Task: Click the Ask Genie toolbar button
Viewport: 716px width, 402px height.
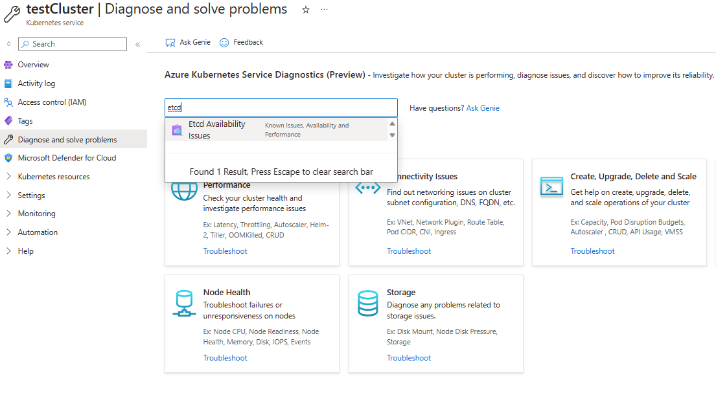Action: [x=188, y=43]
